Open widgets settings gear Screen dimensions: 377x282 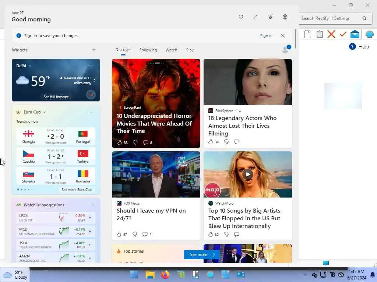pyautogui.click(x=285, y=17)
